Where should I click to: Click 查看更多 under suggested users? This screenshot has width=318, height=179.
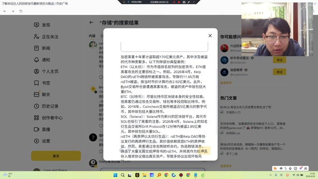coord(226,83)
